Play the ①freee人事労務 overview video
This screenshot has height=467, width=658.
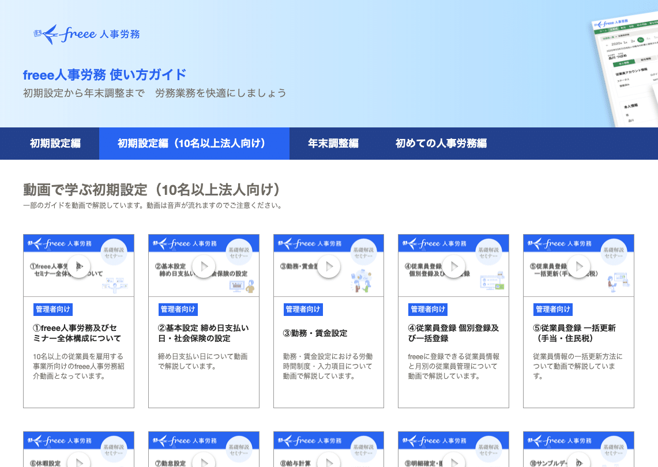coord(79,266)
